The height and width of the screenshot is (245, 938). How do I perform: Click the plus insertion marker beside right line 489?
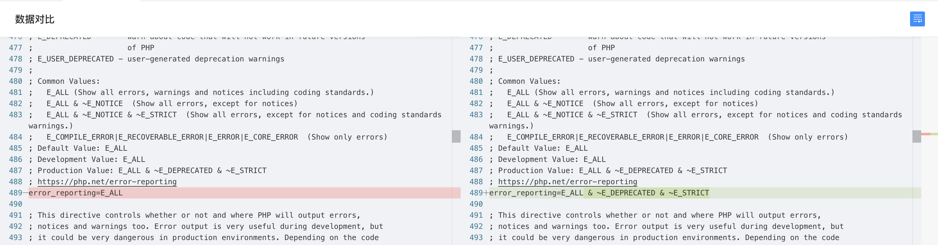click(x=486, y=193)
